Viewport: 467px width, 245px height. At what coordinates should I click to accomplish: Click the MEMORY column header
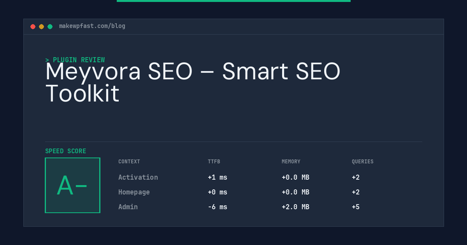(x=291, y=162)
